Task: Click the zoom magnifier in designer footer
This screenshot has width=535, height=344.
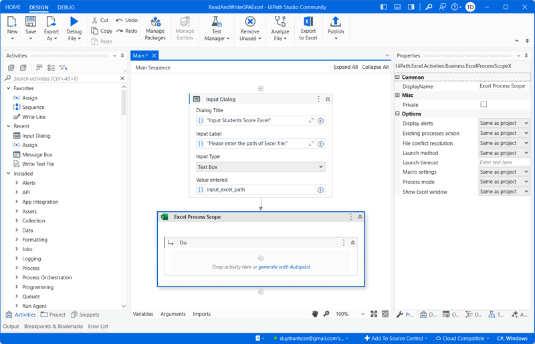Action: tap(326, 314)
